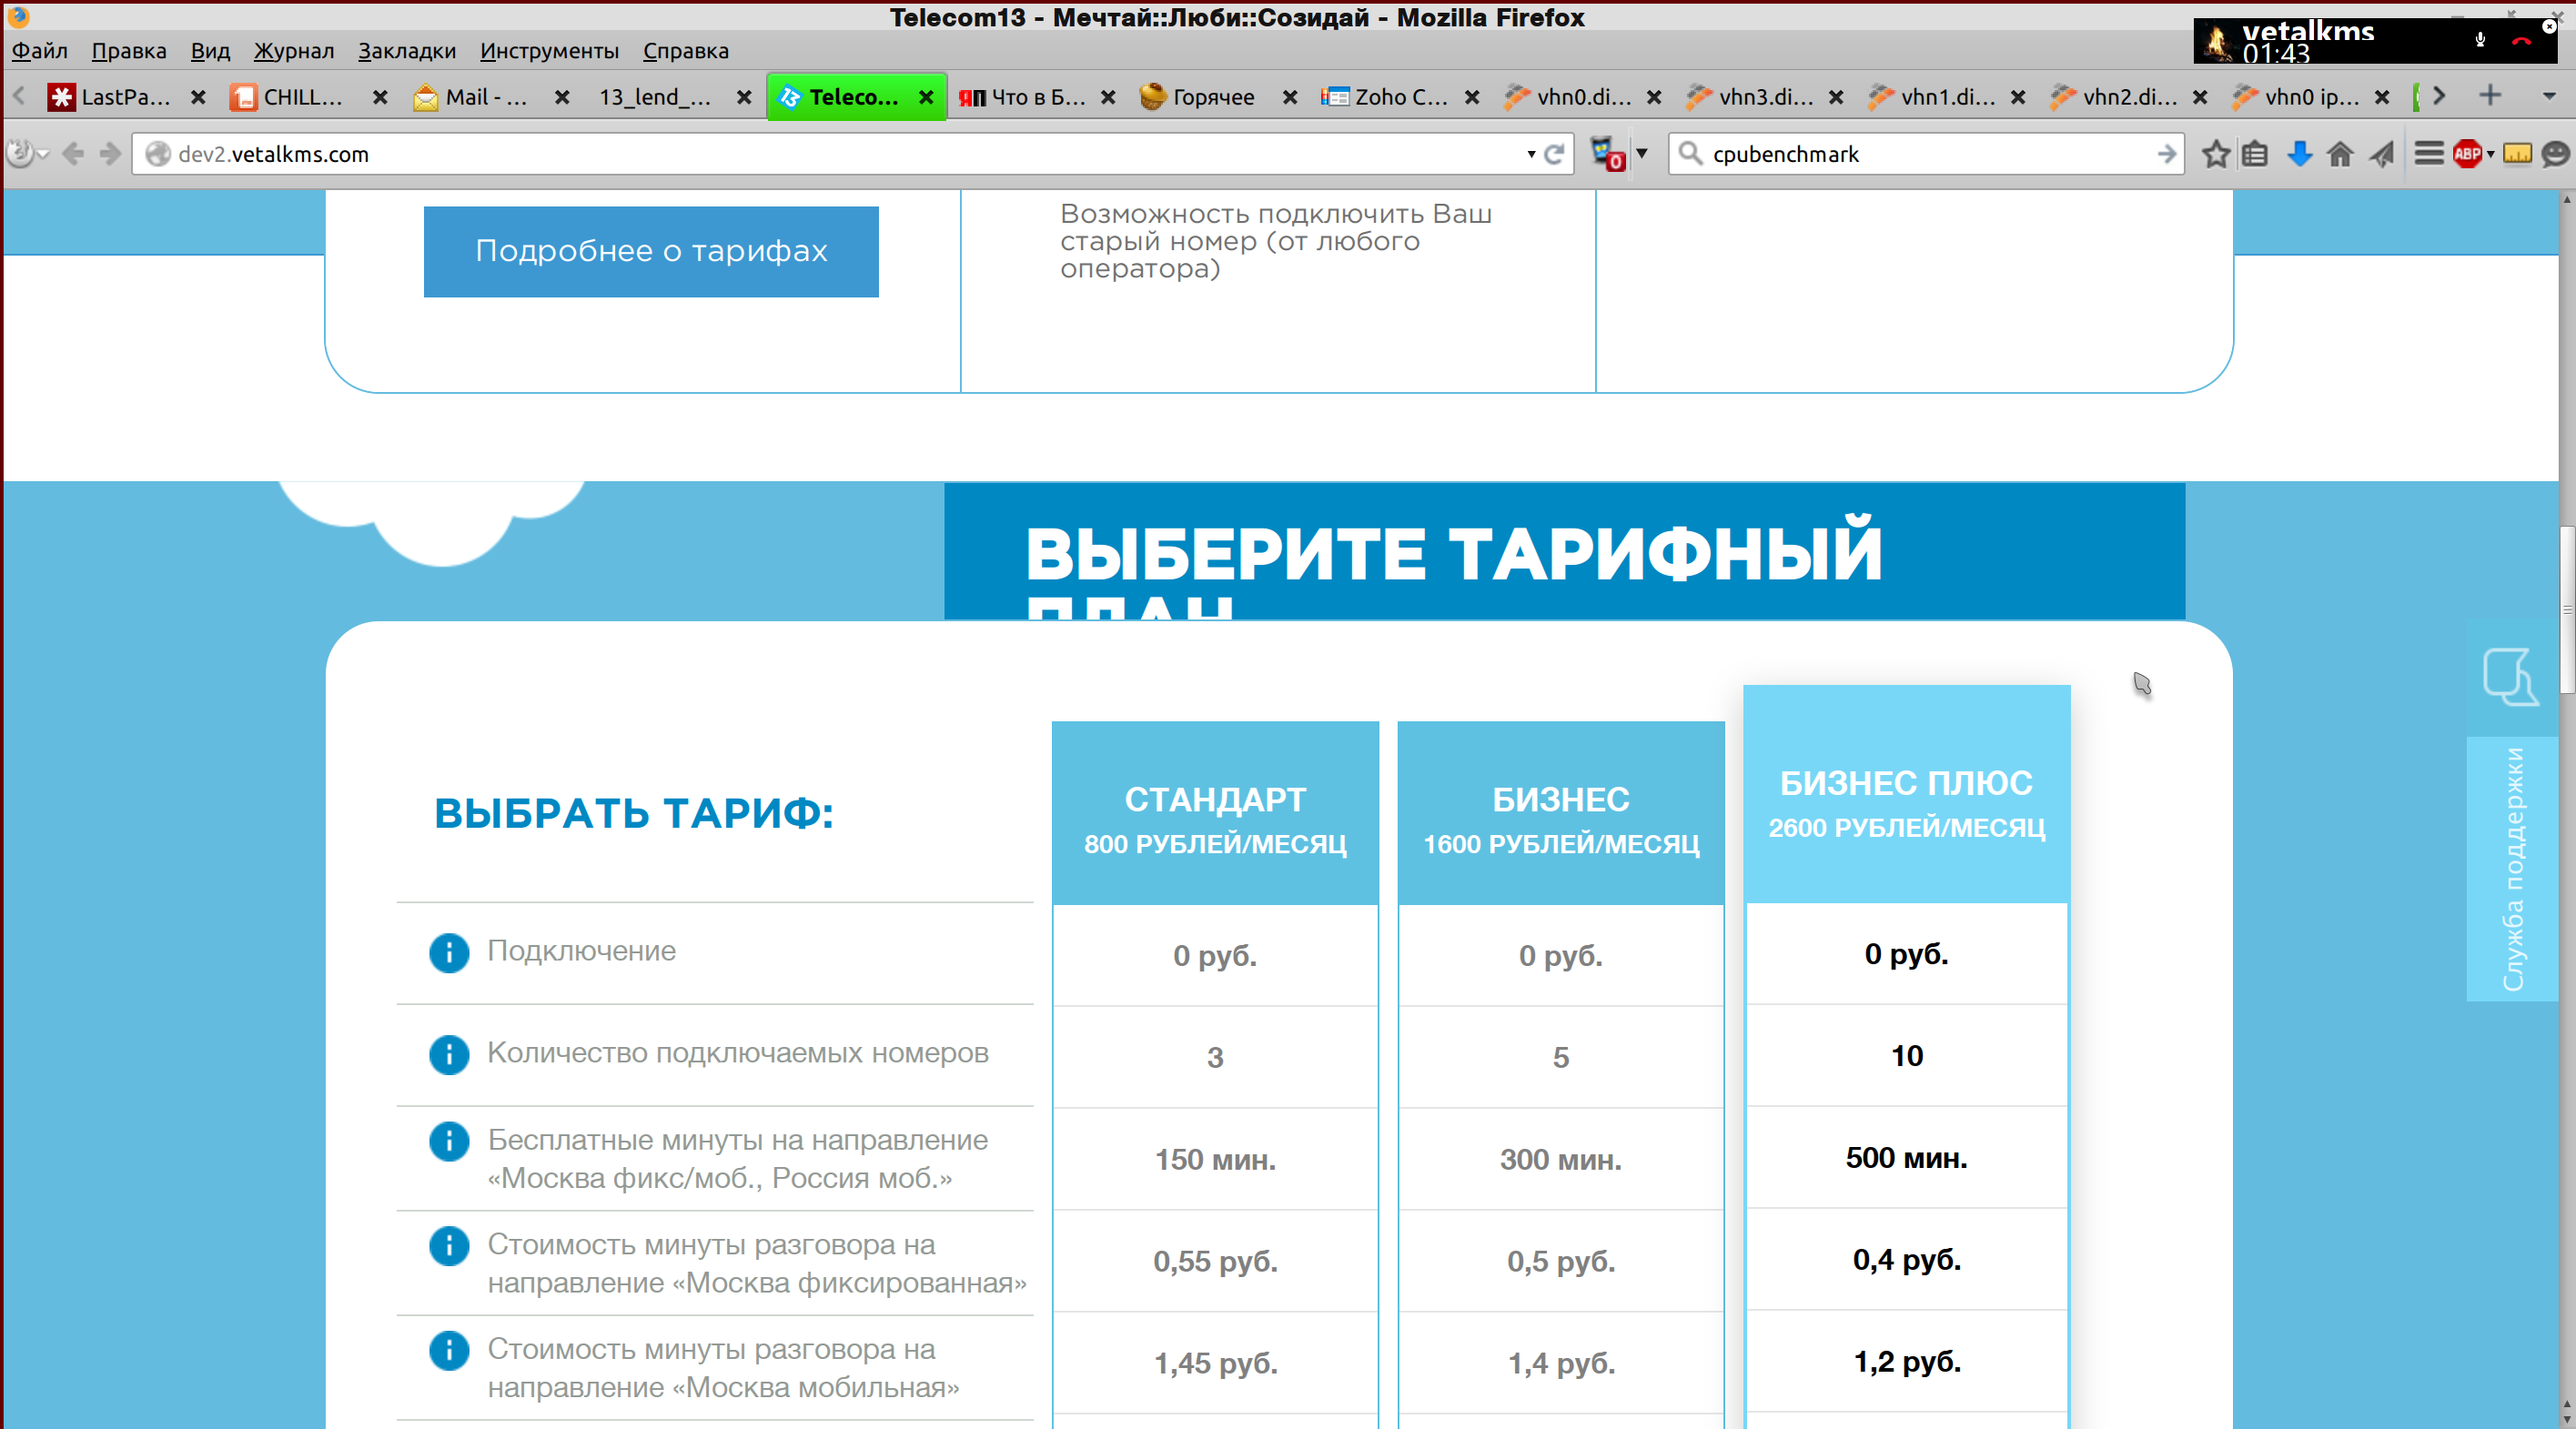Open the Firefox hamburger menu
Screen dimensions: 2576x1429
pos(2428,154)
